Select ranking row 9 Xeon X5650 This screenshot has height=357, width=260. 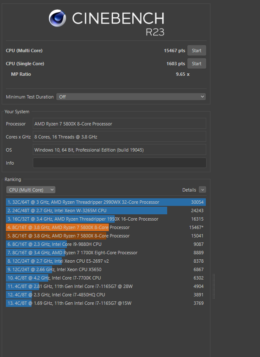(x=106, y=269)
